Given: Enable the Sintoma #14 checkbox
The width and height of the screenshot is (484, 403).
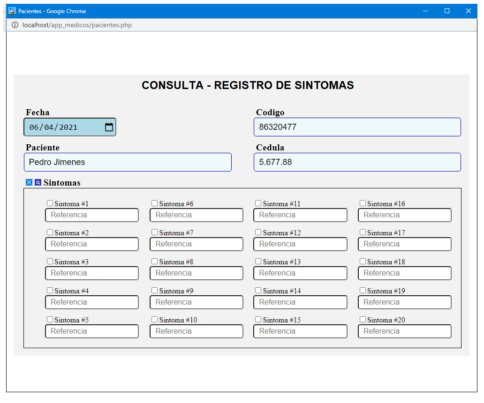Looking at the screenshot, I should 258,290.
